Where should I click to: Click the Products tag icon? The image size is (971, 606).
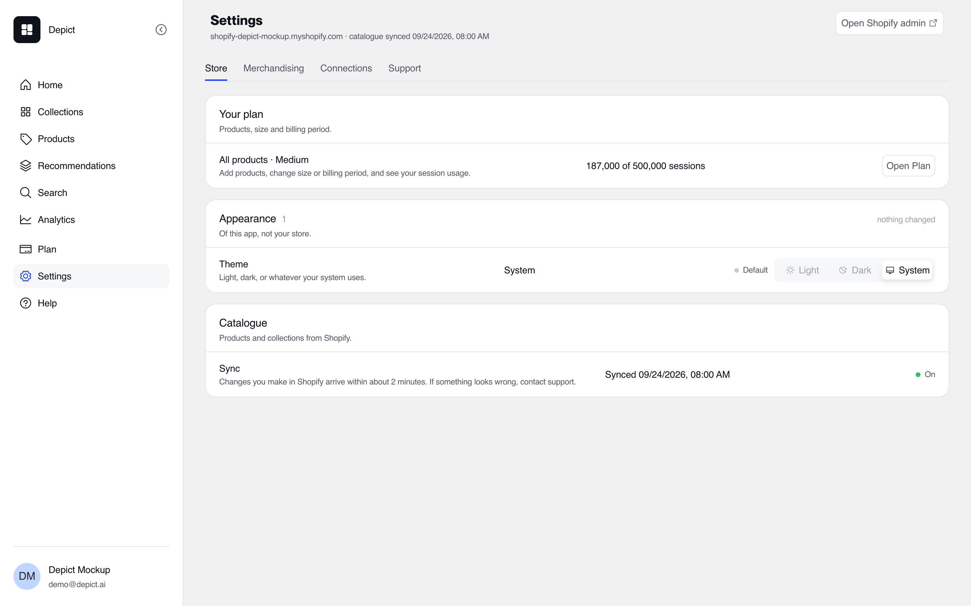pyautogui.click(x=26, y=139)
